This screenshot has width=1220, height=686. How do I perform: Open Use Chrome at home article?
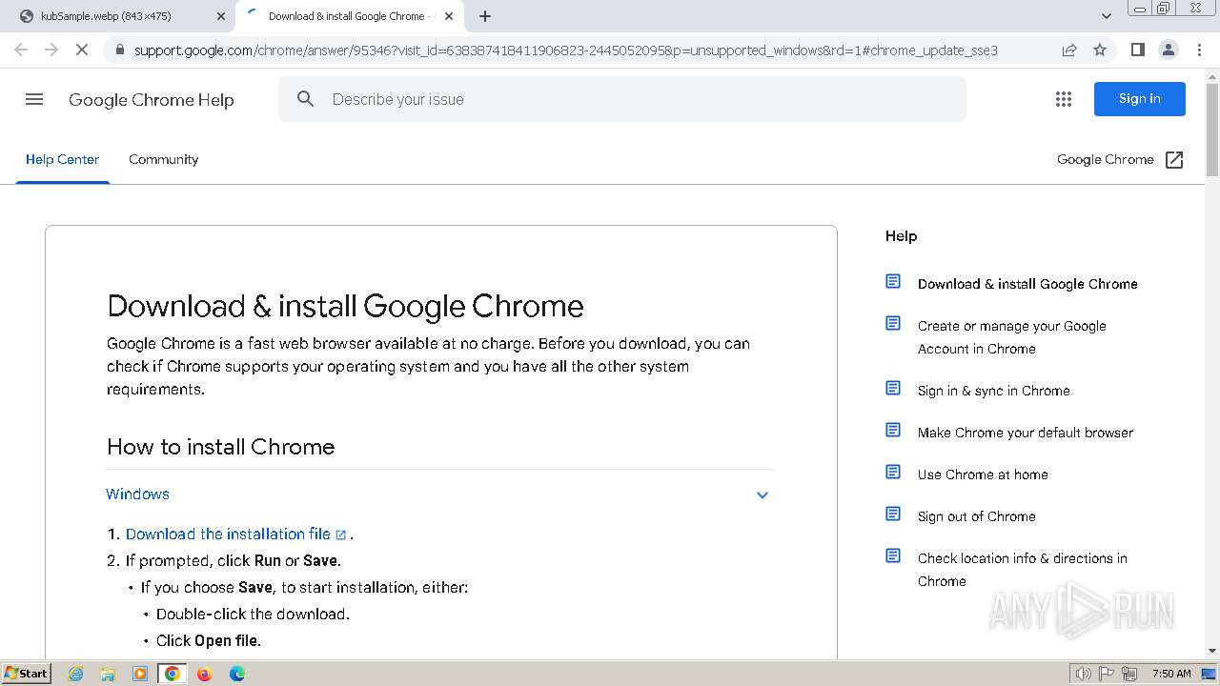coord(983,474)
